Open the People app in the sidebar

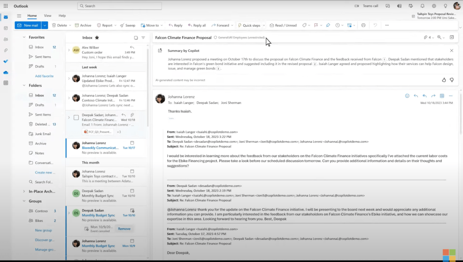tap(5, 40)
